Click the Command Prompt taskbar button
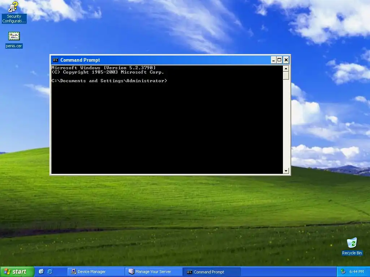370x277 pixels. [x=211, y=272]
